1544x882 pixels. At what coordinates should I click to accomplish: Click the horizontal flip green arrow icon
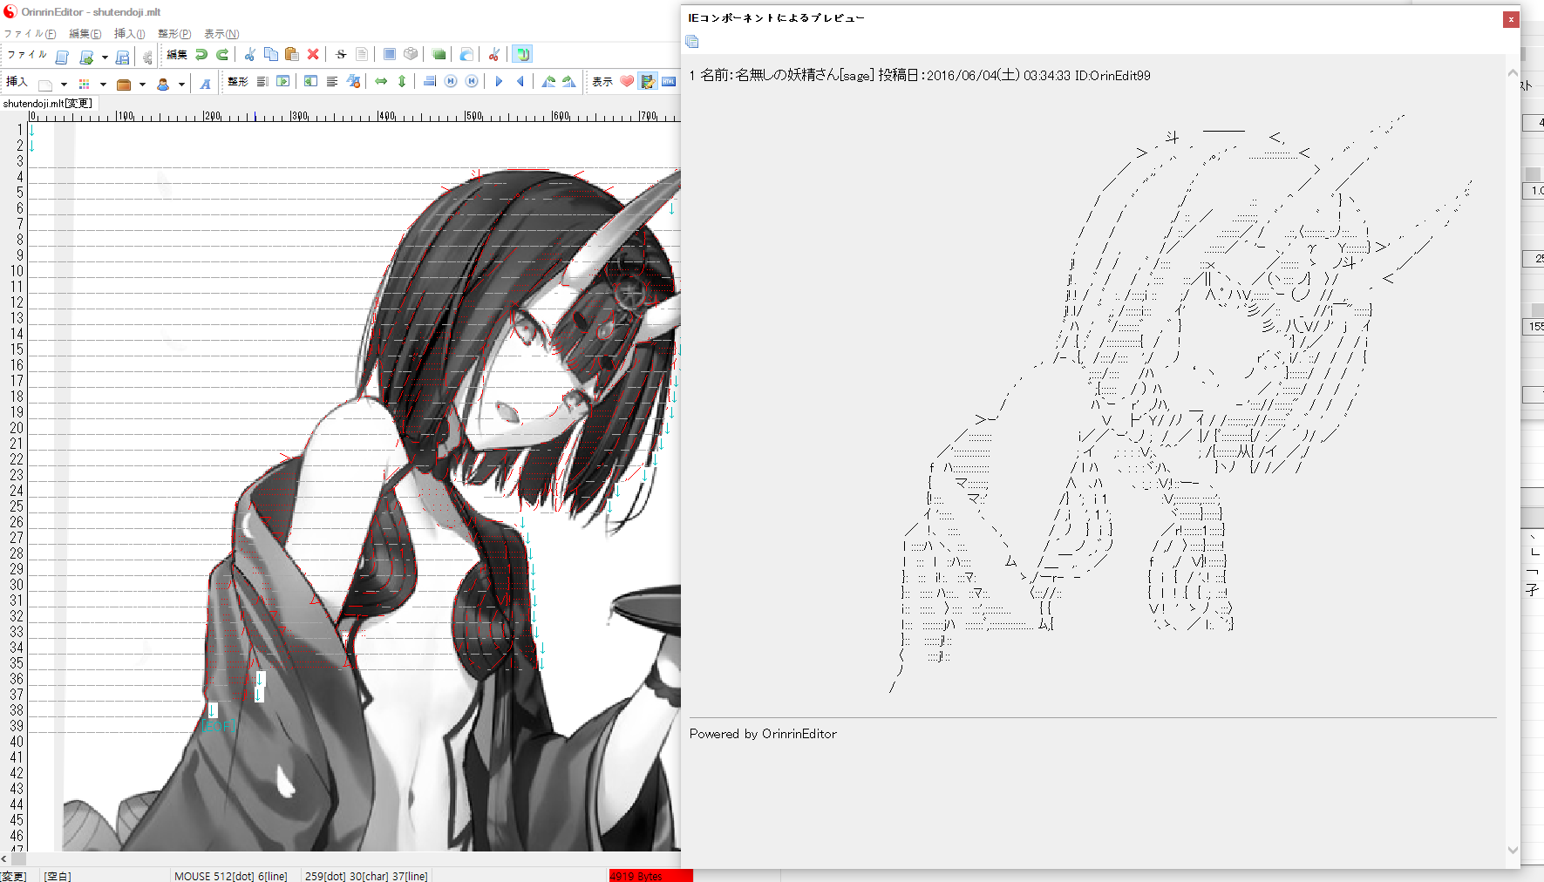click(x=381, y=82)
